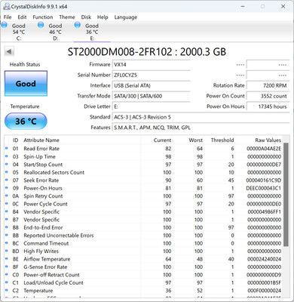The height and width of the screenshot is (302, 294).
Task: Select the Load/Unload Cycle Count attribute name
Action: click(x=54, y=282)
